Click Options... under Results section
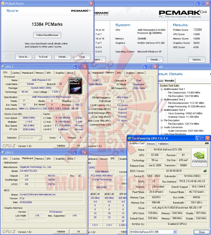Viewport: 211px width, 235px height. pos(198,60)
